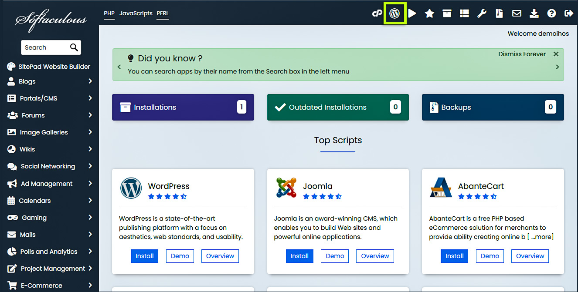578x292 pixels.
Task: Expand the Calendars category
Action: [x=90, y=201]
